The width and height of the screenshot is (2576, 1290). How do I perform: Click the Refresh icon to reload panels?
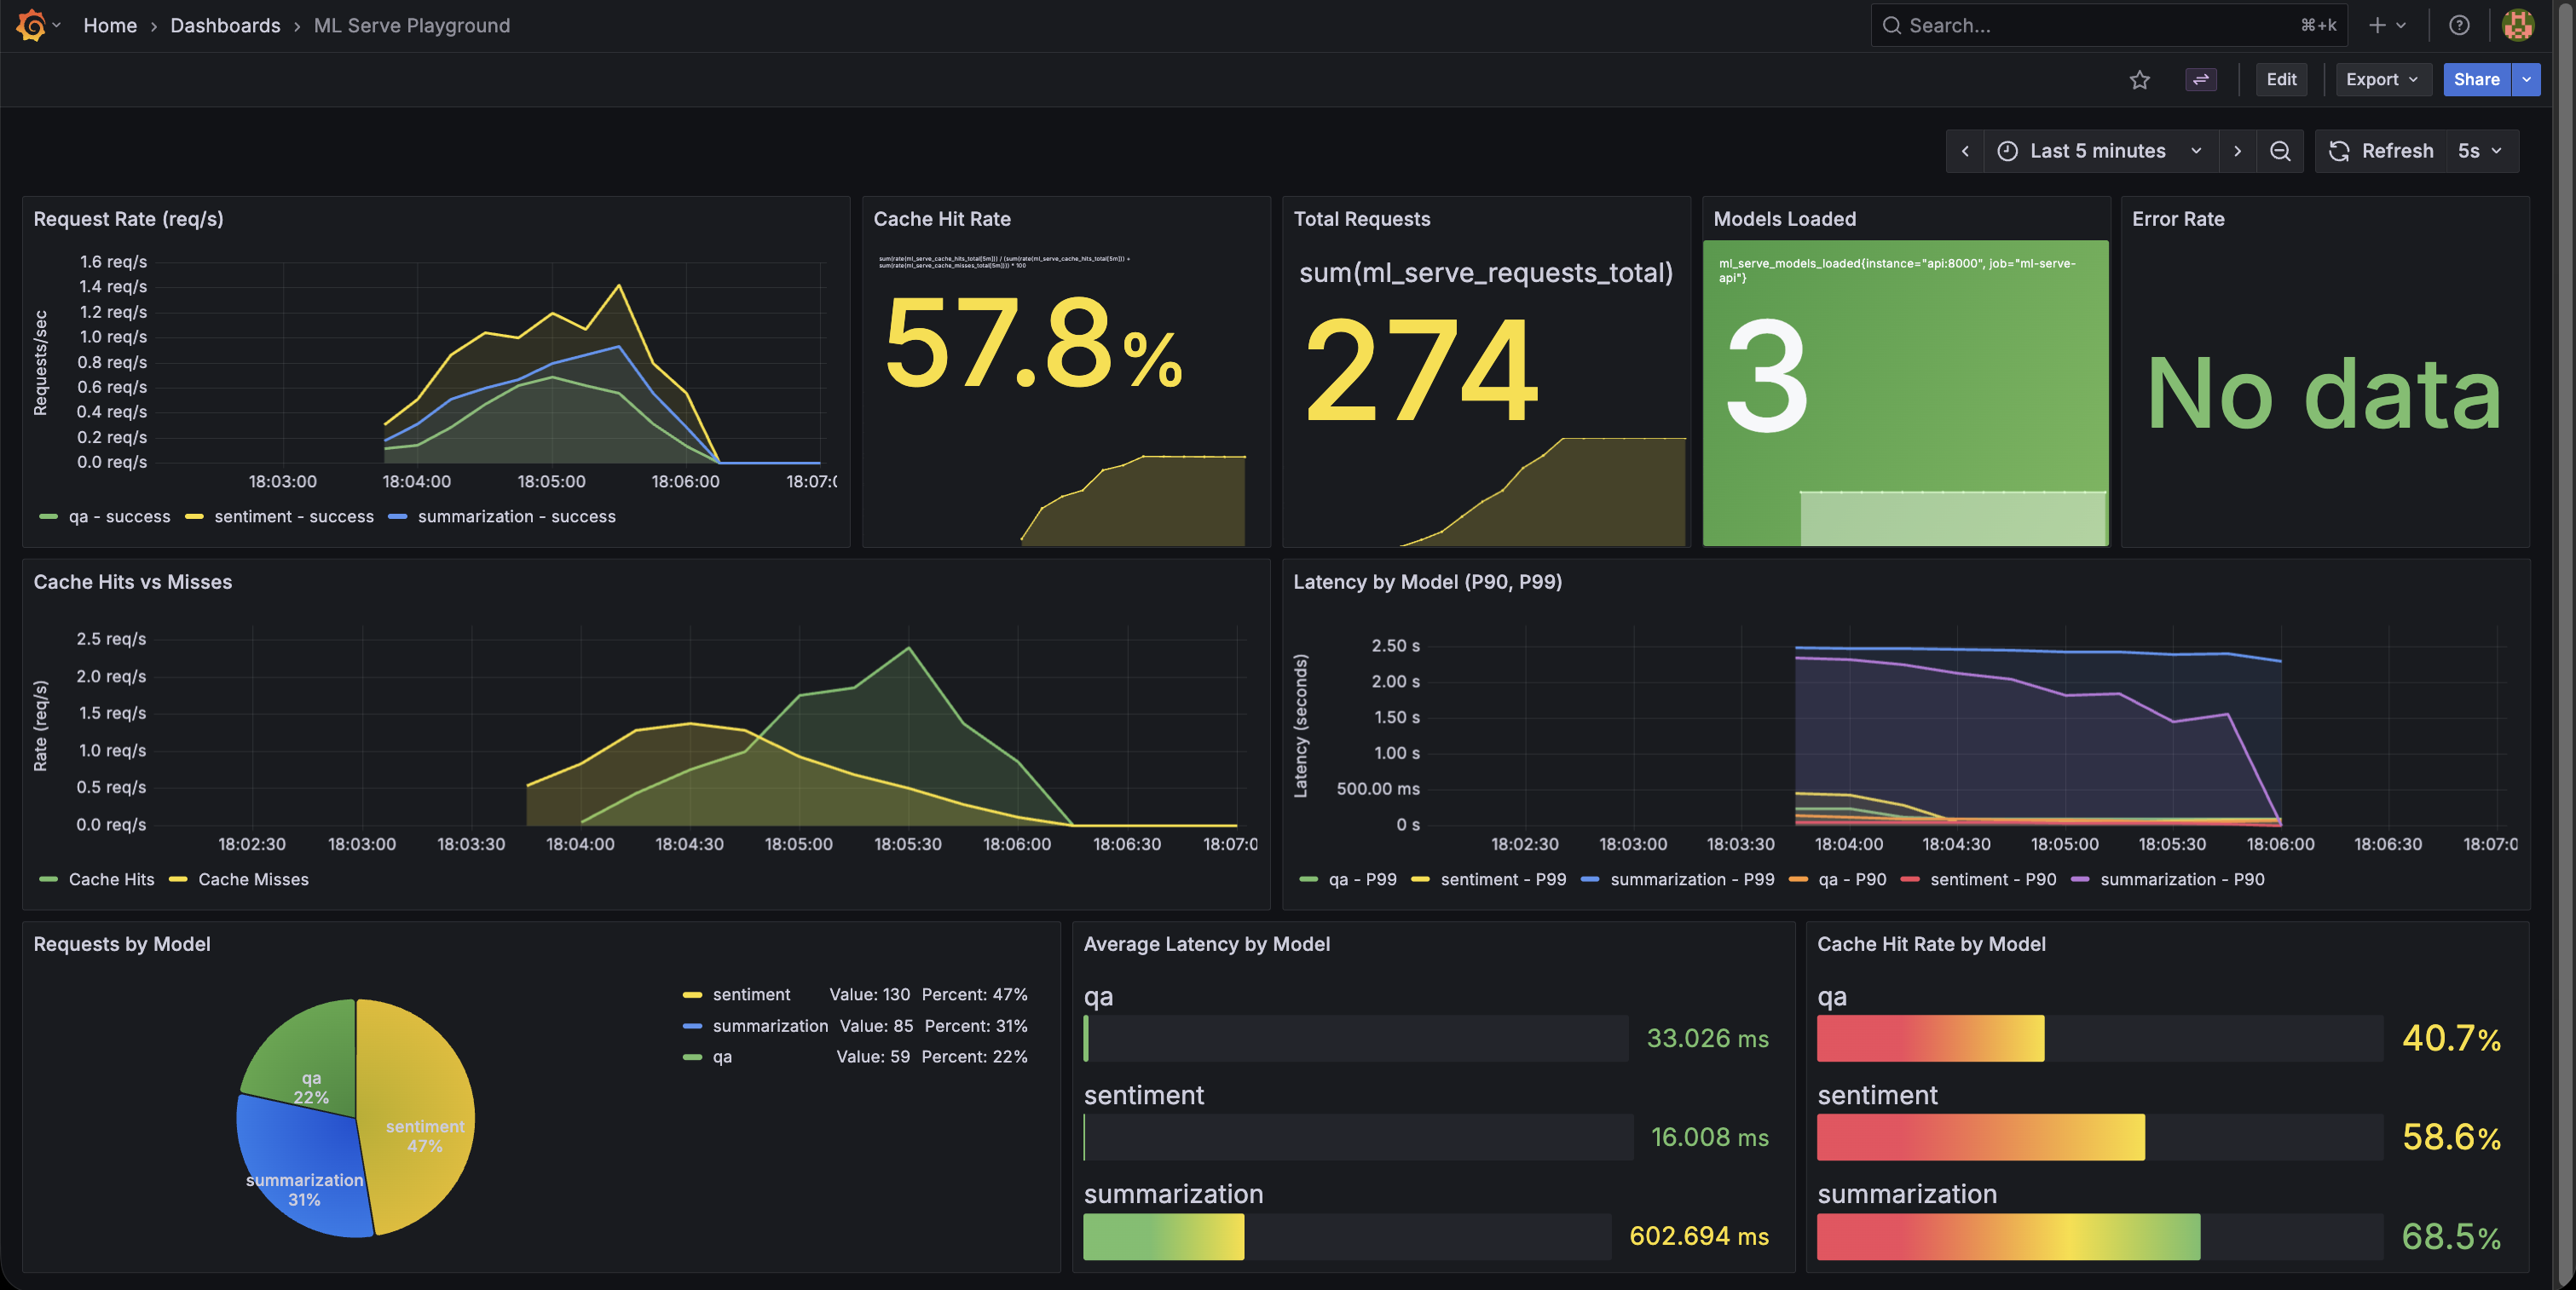pyautogui.click(x=2340, y=151)
